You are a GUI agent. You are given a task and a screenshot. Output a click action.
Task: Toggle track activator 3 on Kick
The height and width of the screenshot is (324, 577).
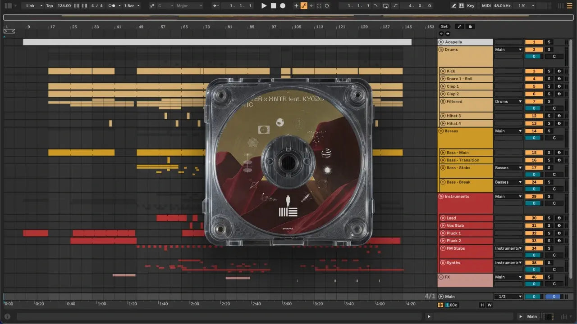[x=534, y=71]
